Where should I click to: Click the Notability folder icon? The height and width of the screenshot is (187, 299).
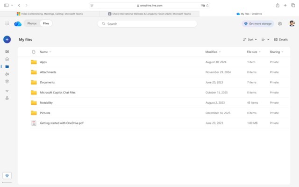tap(34, 103)
